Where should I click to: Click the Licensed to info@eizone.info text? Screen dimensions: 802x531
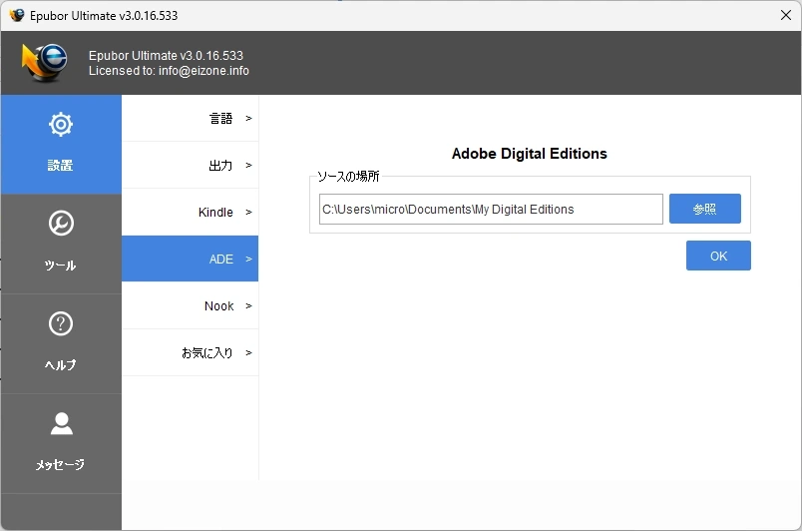click(169, 71)
